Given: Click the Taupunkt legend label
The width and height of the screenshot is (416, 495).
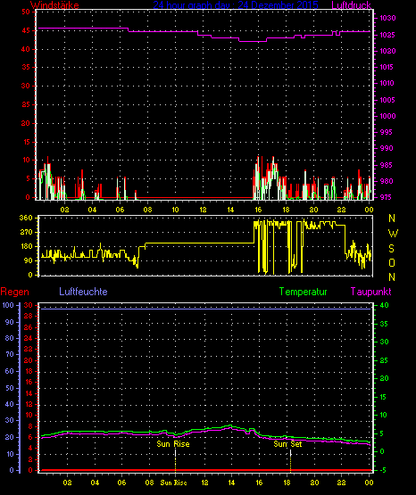Looking at the screenshot, I should tap(370, 292).
